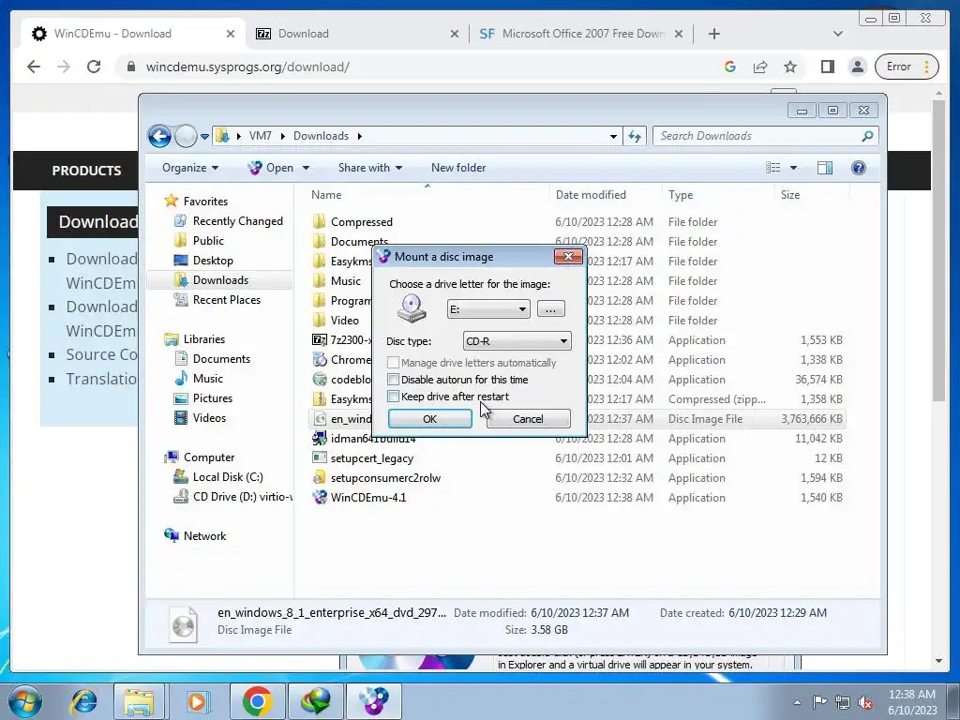Click the browse ... button in dialog
The width and height of the screenshot is (960, 720).
tap(550, 309)
